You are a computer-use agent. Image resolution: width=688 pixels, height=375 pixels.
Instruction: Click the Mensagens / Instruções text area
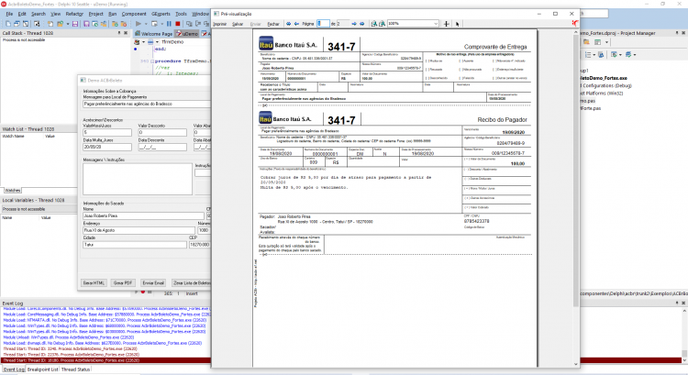(138, 179)
